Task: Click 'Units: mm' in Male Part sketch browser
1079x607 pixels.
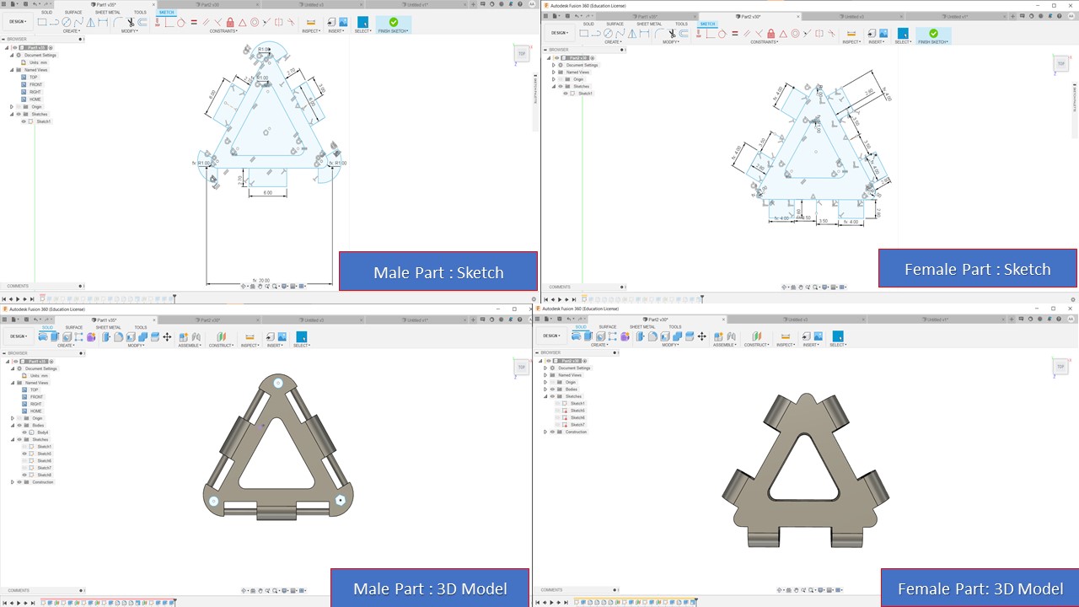Action: [x=38, y=62]
